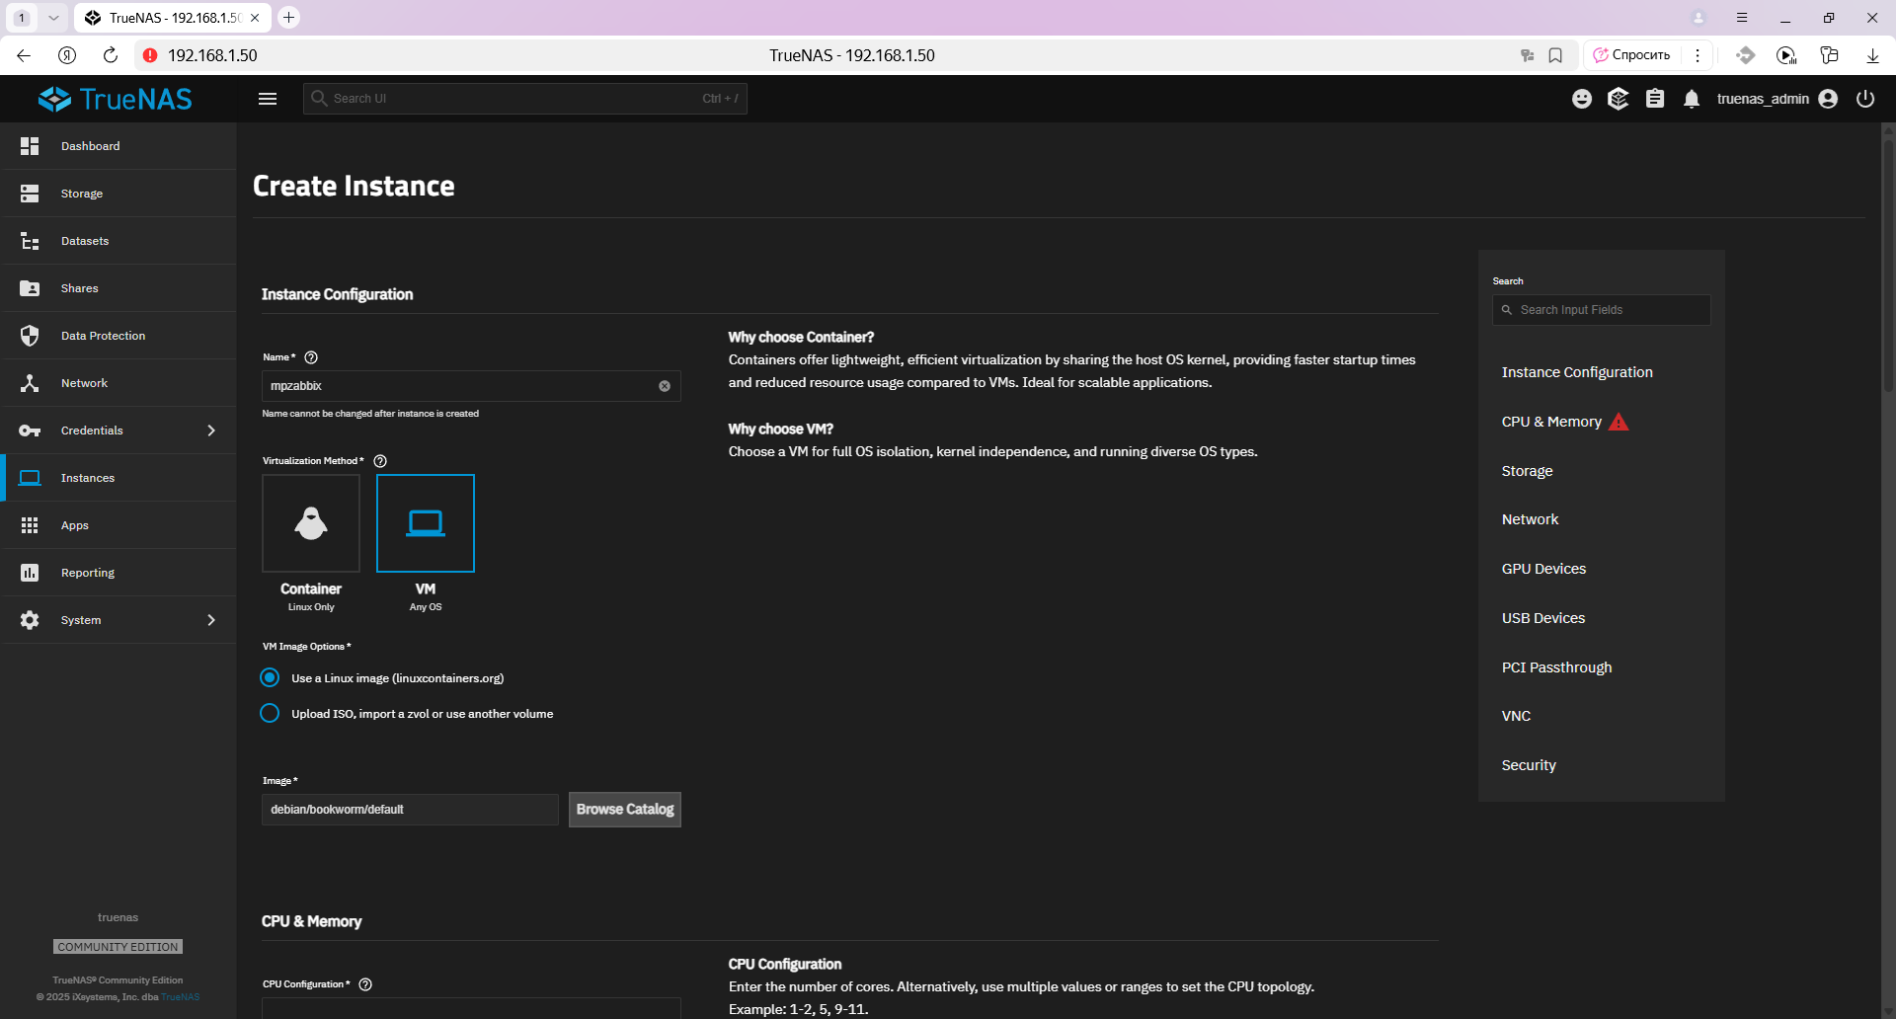Open the Dashboard sidebar icon

pyautogui.click(x=30, y=146)
